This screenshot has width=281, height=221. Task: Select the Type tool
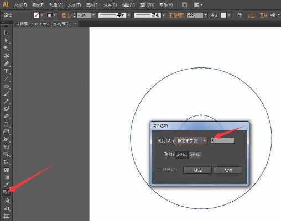click(6, 71)
